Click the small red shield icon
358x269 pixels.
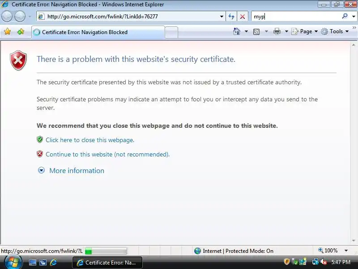(40, 154)
